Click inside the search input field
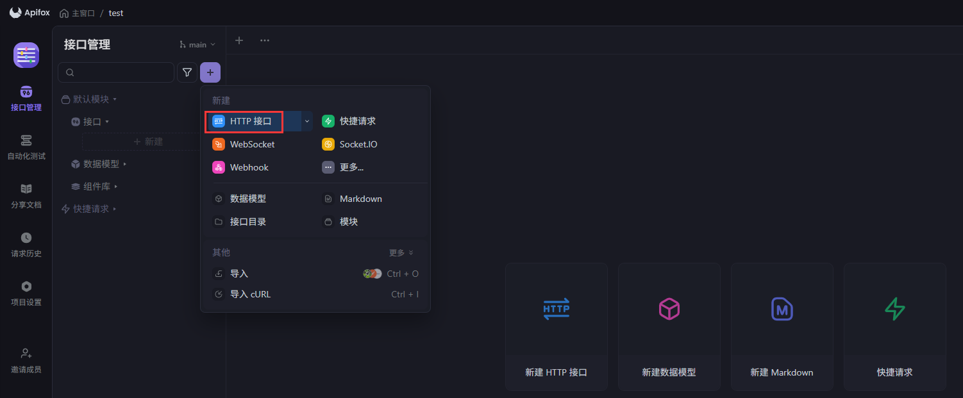963x398 pixels. coord(115,72)
